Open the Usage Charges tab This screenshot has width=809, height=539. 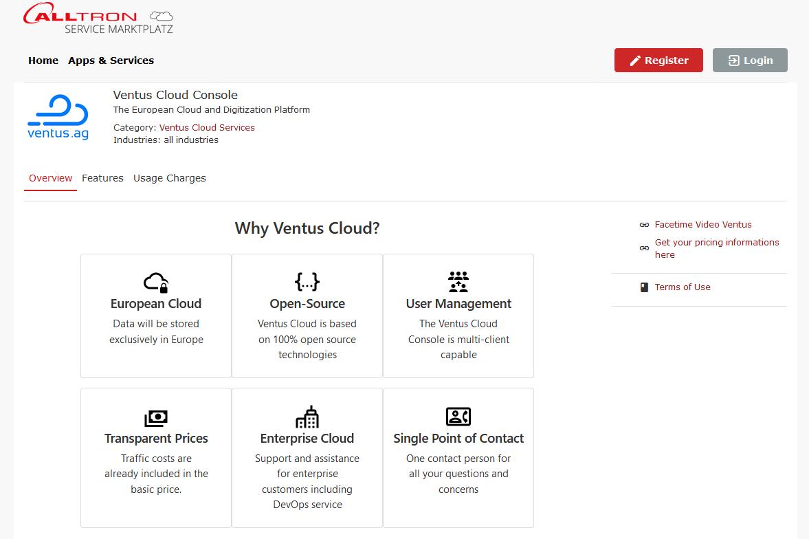click(x=170, y=178)
